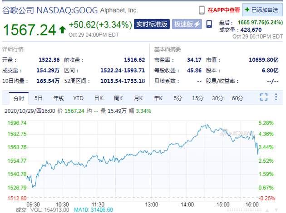Click the vertical dots chart options icon
This screenshot has width=286, height=213.
[276, 97]
